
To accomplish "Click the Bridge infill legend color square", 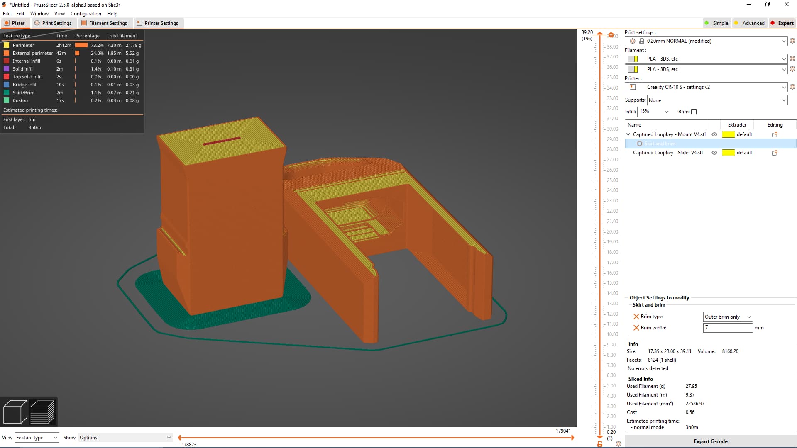I will pyautogui.click(x=7, y=85).
